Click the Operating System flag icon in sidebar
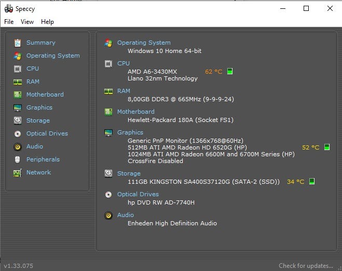342x271 pixels. tap(18, 56)
